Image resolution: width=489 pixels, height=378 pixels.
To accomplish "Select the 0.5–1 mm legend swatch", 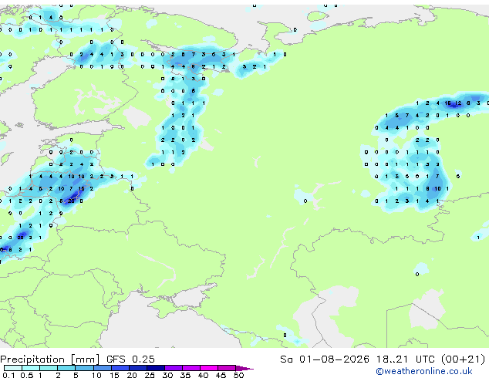I will [x=31, y=368].
